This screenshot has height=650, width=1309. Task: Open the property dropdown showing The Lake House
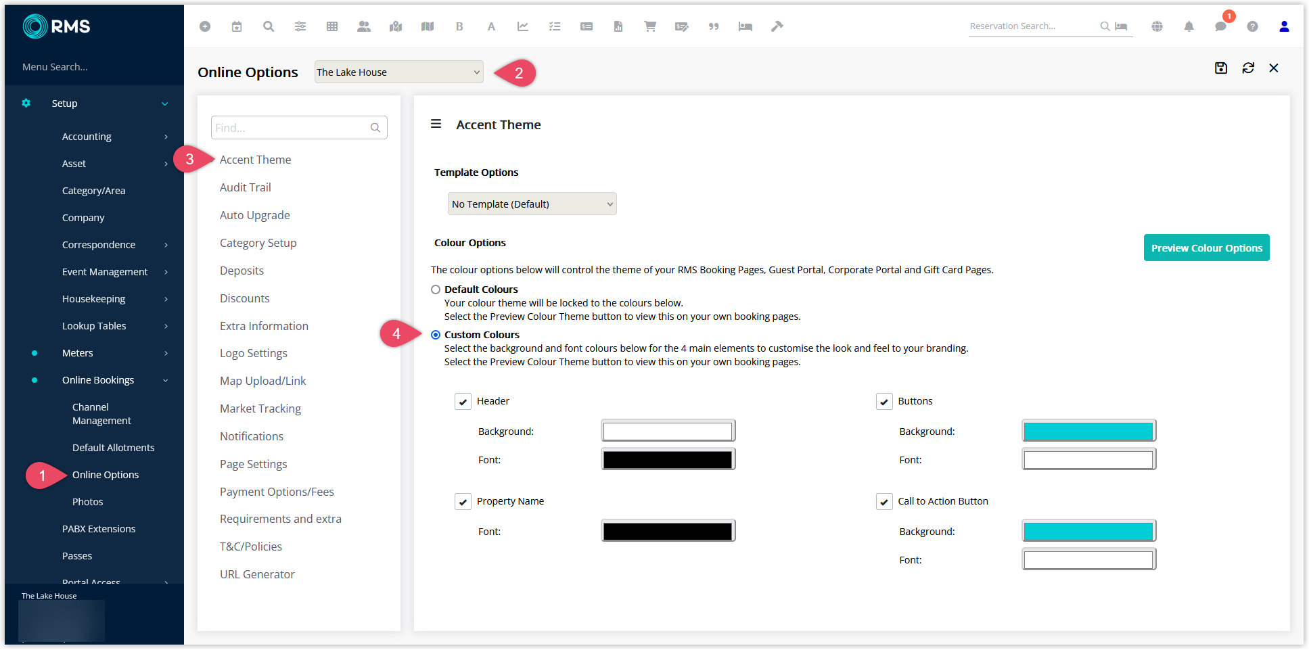click(399, 72)
